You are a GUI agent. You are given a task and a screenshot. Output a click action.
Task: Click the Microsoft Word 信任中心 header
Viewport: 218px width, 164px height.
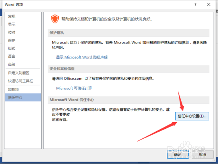click(128, 100)
